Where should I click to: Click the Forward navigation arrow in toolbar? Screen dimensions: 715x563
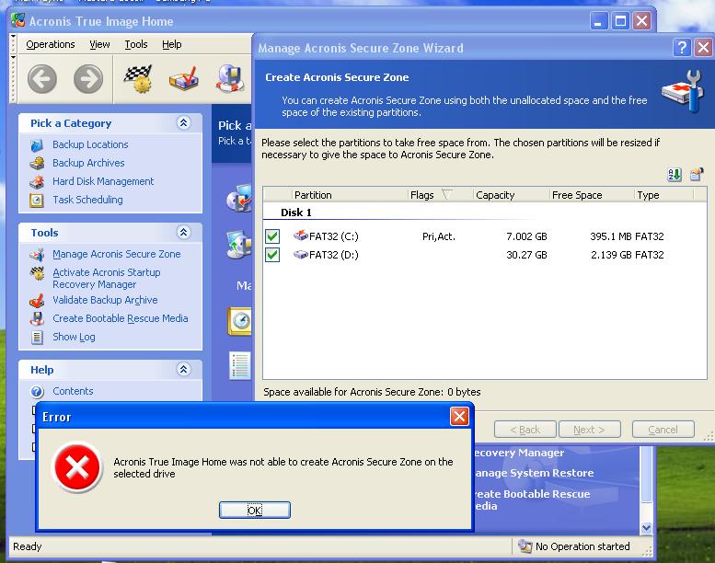88,79
